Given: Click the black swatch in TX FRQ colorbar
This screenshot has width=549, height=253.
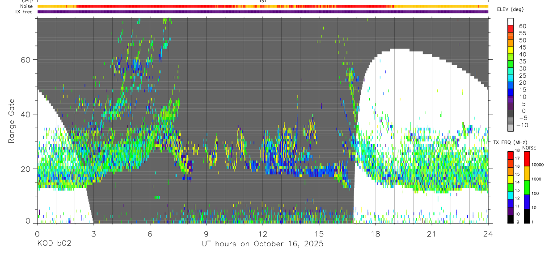Looking at the screenshot, I should tap(511, 219).
